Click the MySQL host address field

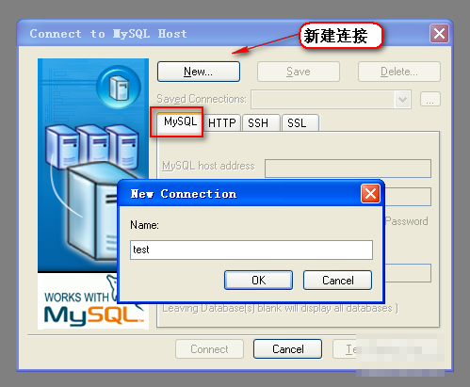[x=348, y=169]
